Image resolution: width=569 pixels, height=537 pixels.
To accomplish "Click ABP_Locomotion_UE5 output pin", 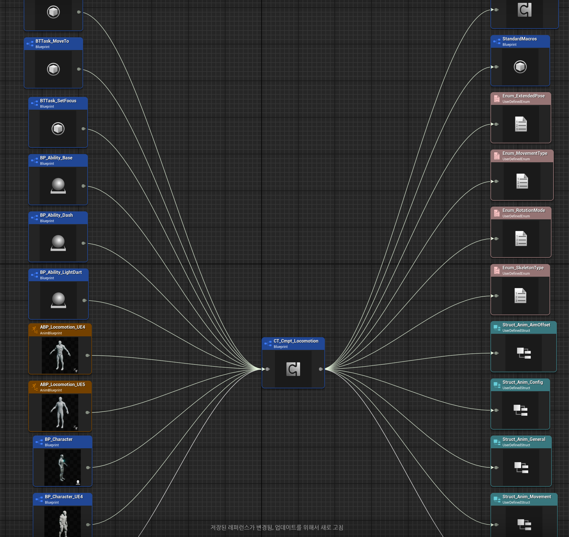I will [x=88, y=412].
